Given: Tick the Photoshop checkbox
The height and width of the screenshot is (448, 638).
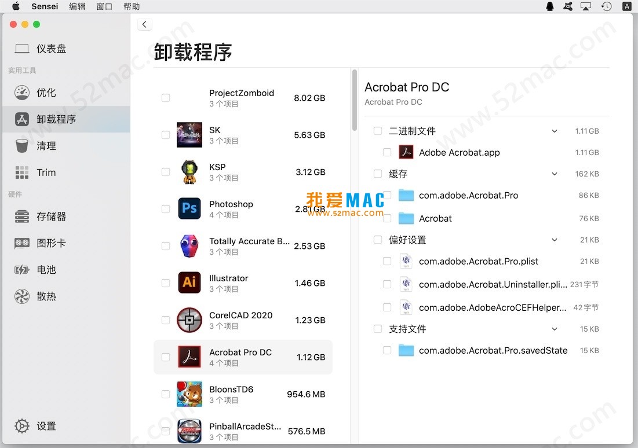Looking at the screenshot, I should [166, 208].
